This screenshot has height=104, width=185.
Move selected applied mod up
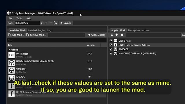(x=116, y=35)
